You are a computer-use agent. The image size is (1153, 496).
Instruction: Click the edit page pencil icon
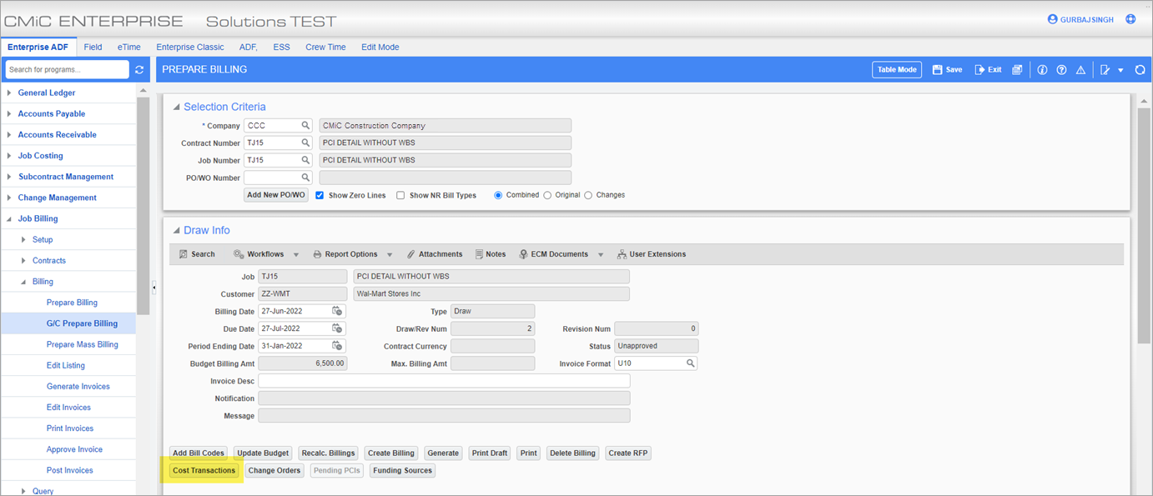tap(1105, 70)
